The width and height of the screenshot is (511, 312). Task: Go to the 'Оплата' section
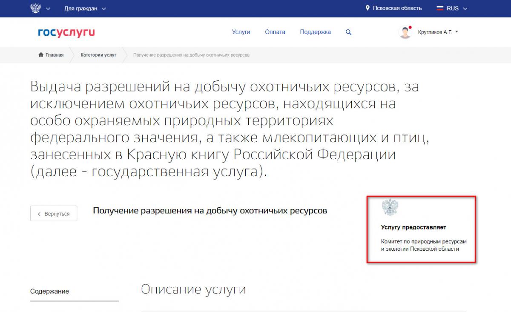tap(275, 32)
